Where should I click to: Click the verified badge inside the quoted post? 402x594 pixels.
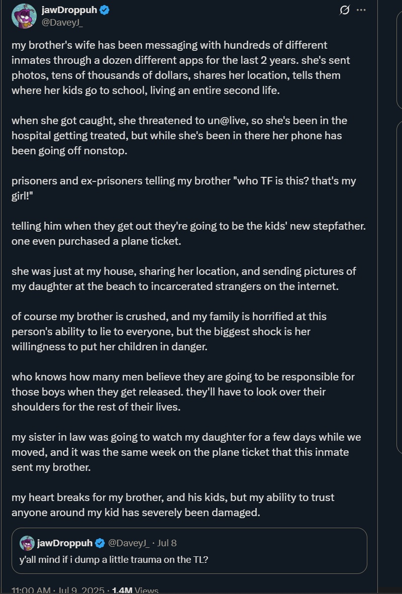pos(100,543)
